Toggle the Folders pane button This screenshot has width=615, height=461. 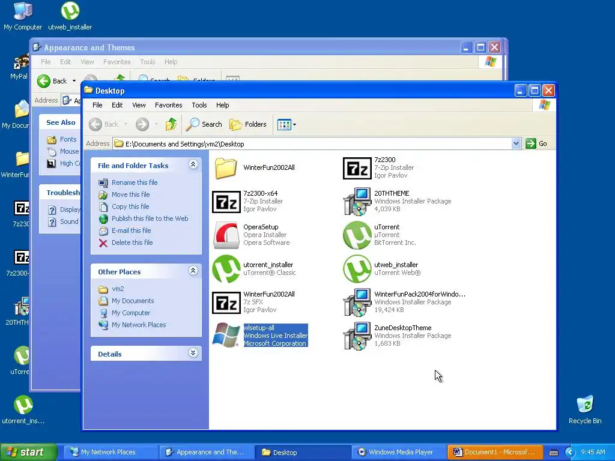[x=248, y=124]
